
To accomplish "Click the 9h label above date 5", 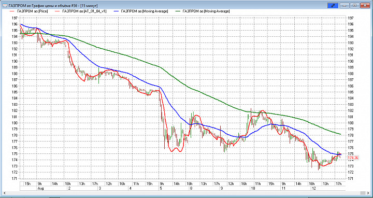I will [x=162, y=183].
